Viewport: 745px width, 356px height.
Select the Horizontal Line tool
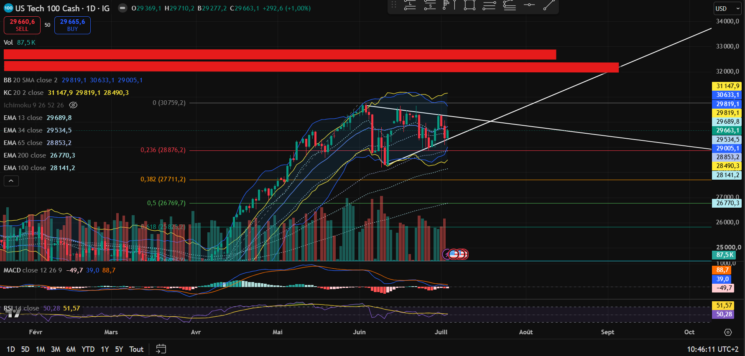529,5
